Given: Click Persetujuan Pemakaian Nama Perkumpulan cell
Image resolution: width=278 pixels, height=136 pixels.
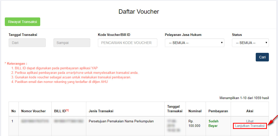Looking at the screenshot, I should coord(121,121).
